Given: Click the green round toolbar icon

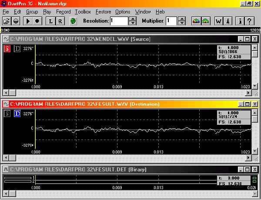Looking at the screenshot, I should (x=74, y=21).
